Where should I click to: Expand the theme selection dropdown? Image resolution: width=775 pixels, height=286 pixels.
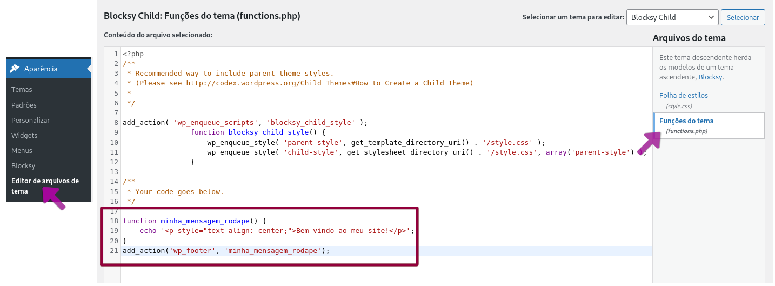(672, 17)
